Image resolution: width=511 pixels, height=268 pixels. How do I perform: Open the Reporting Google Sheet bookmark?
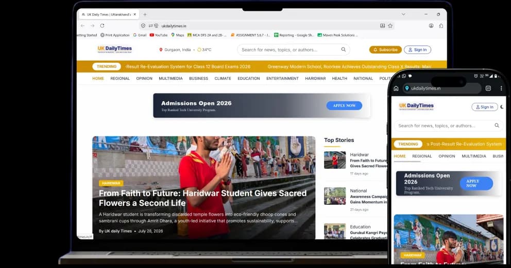point(294,35)
